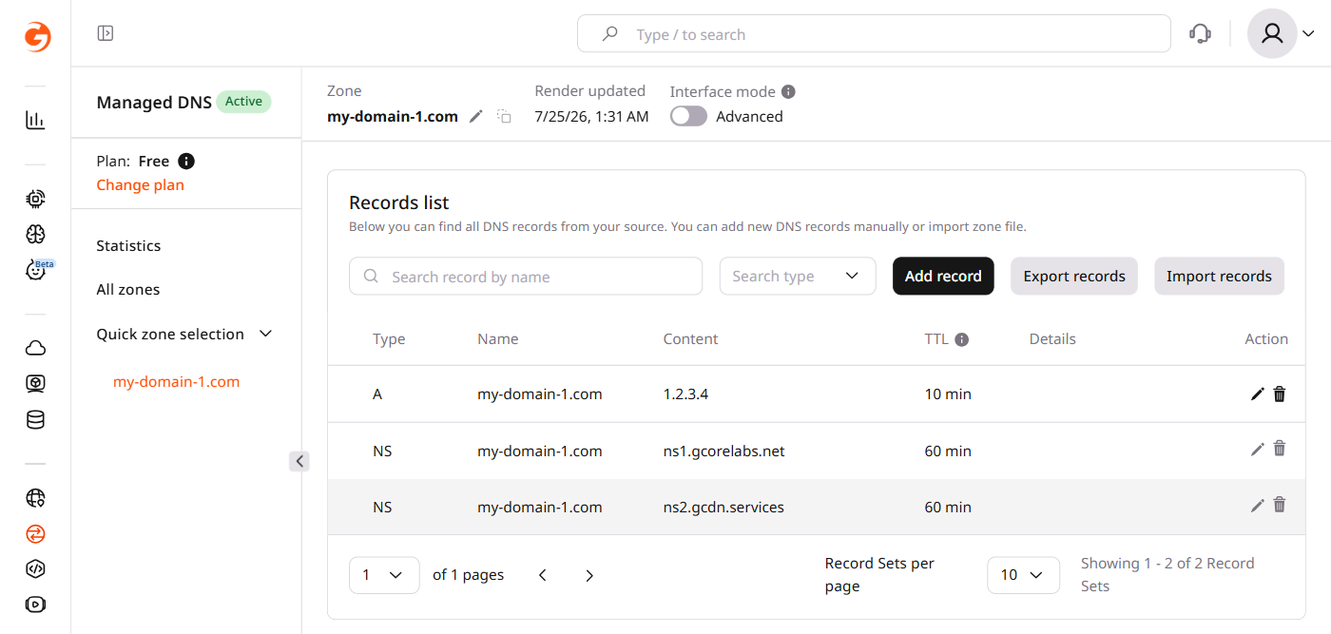Open the Beta face sidebar icon
The image size is (1331, 634).
click(x=35, y=271)
